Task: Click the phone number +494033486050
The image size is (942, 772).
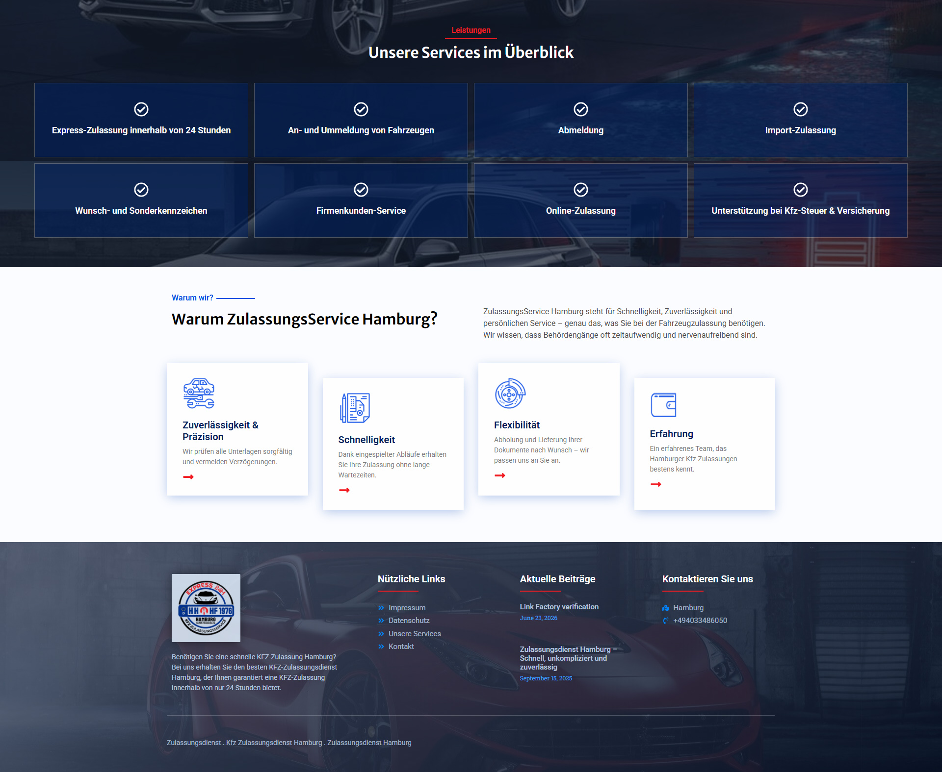Action: (700, 621)
